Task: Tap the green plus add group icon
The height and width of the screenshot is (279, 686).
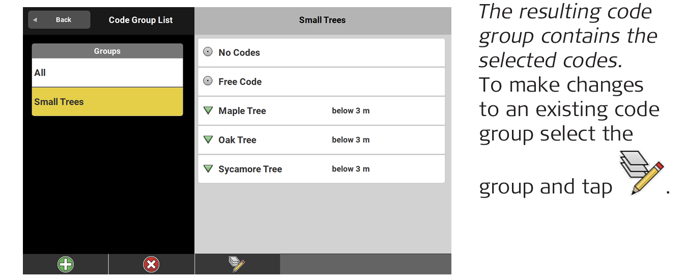Action: (66, 264)
